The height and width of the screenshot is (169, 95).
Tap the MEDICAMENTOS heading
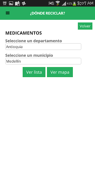tap(23, 33)
